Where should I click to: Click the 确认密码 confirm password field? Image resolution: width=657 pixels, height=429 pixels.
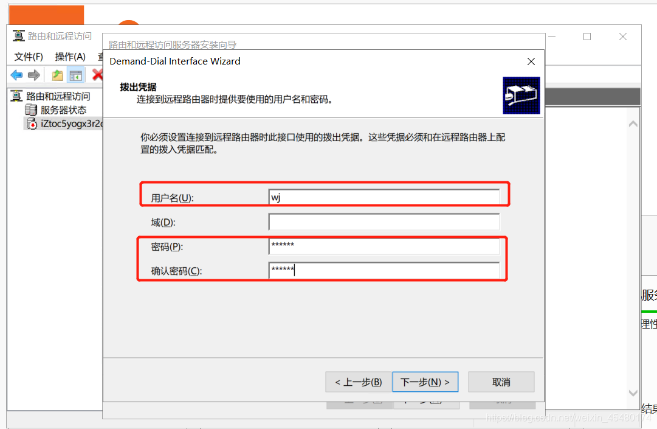click(384, 271)
